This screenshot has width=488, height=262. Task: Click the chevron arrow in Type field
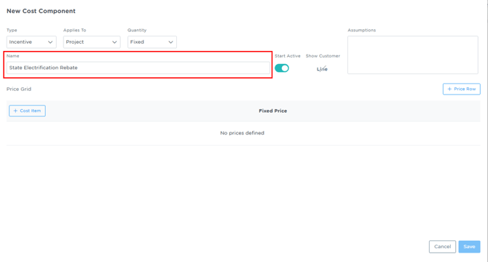50,42
